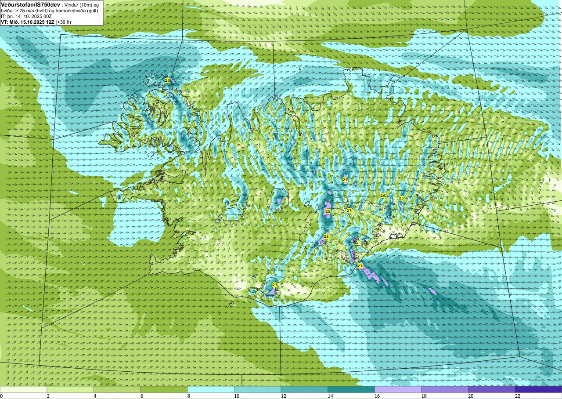Click the legend label 22
562x399 pixels.
[x=517, y=396]
